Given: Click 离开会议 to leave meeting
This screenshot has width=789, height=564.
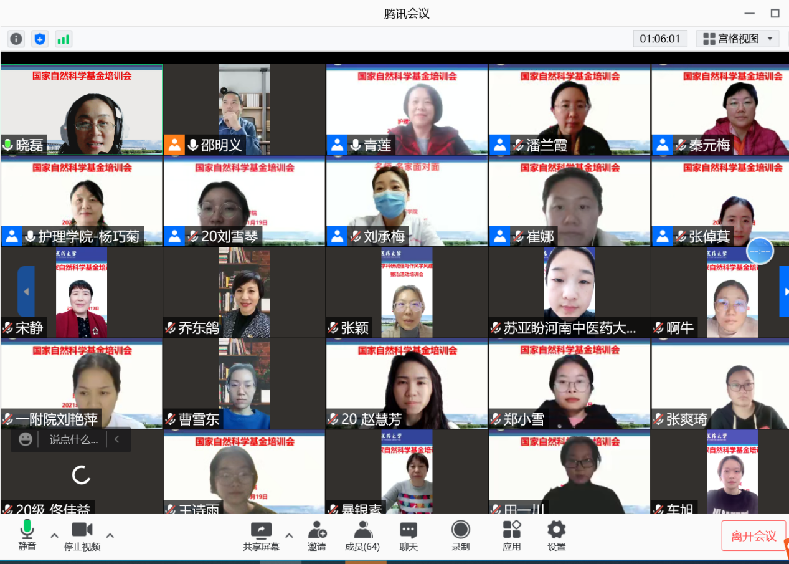Looking at the screenshot, I should (754, 536).
